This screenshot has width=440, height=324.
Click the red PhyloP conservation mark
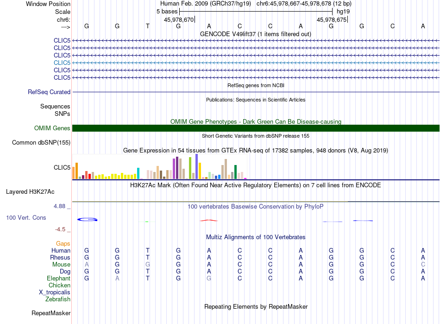[208, 220]
